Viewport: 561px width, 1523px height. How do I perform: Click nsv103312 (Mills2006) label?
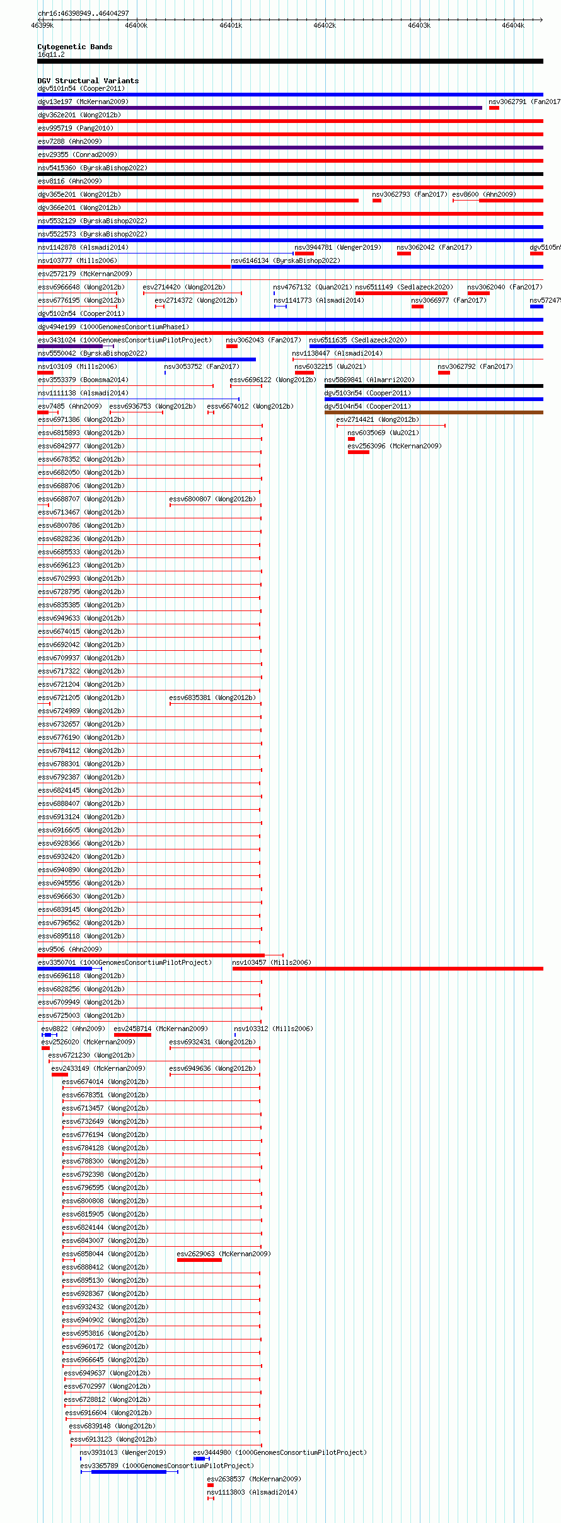pos(274,1029)
